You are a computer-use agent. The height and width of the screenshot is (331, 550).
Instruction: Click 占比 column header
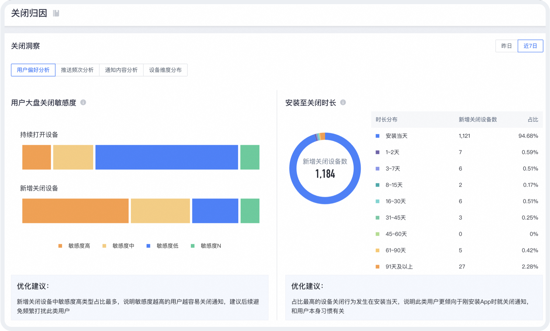click(x=533, y=119)
